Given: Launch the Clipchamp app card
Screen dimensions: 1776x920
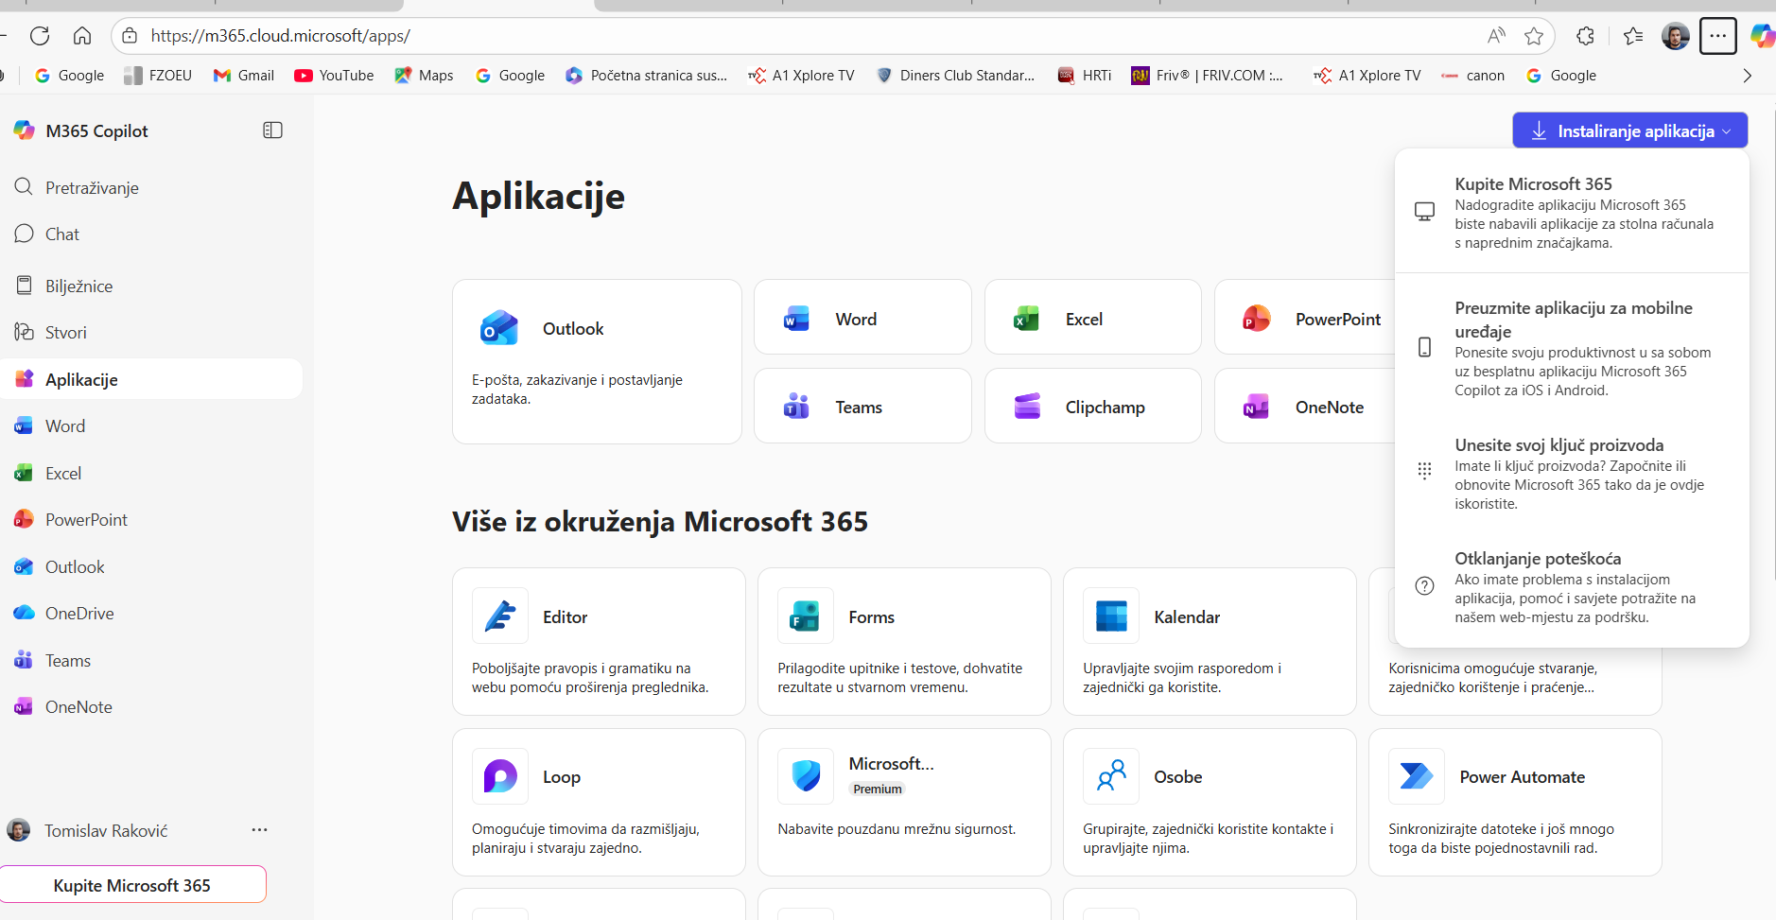Looking at the screenshot, I should click(1092, 406).
